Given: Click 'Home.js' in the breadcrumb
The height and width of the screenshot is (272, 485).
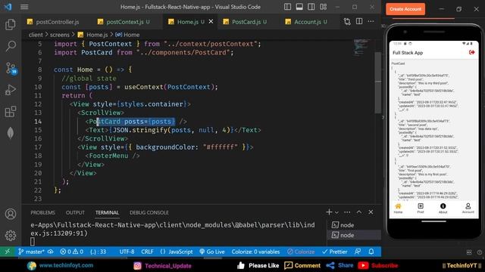Looking at the screenshot, I should pyautogui.click(x=97, y=35).
